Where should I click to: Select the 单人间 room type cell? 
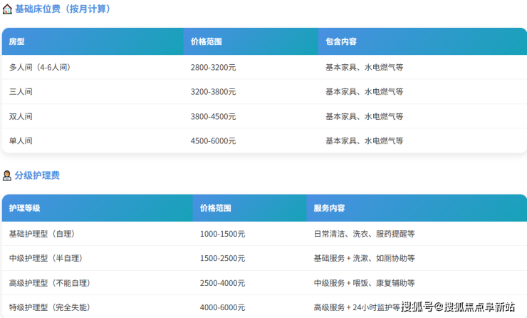point(21,140)
